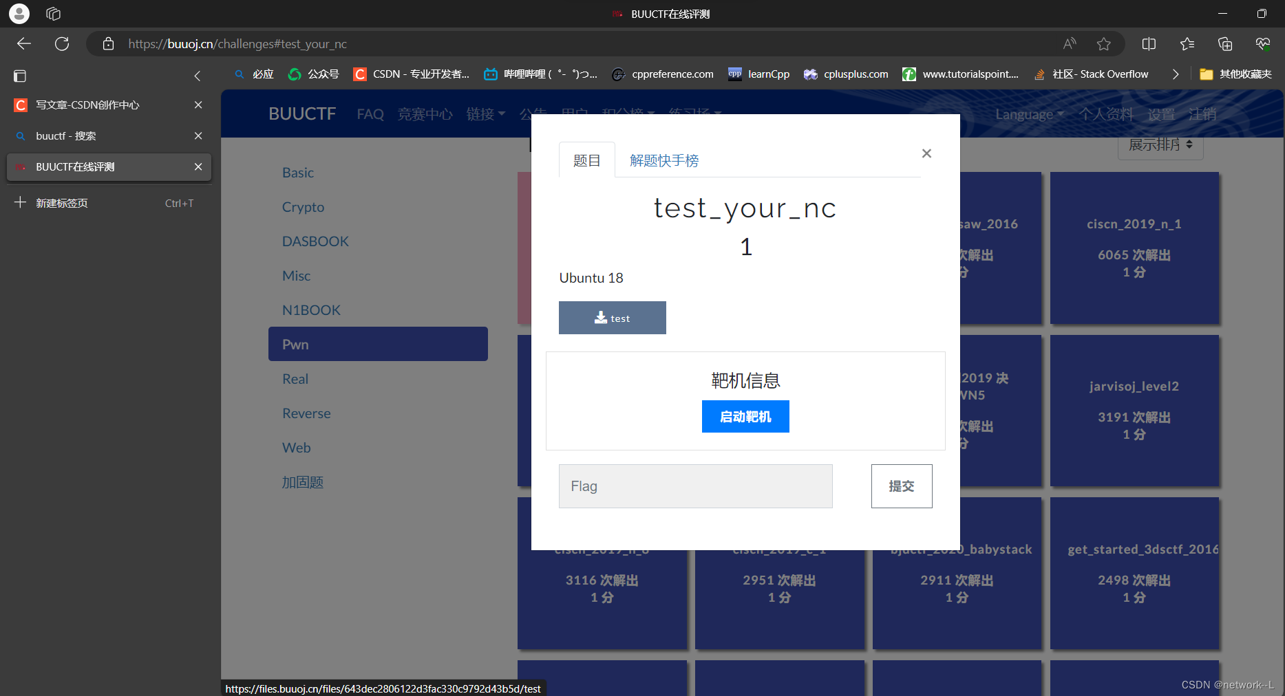Viewport: 1285px width, 696px height.
Task: Open the cppreference.com bookmark
Action: point(663,74)
